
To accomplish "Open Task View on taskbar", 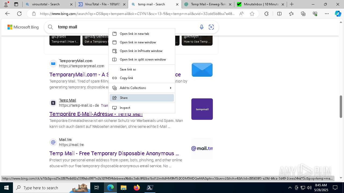I will [97, 188].
